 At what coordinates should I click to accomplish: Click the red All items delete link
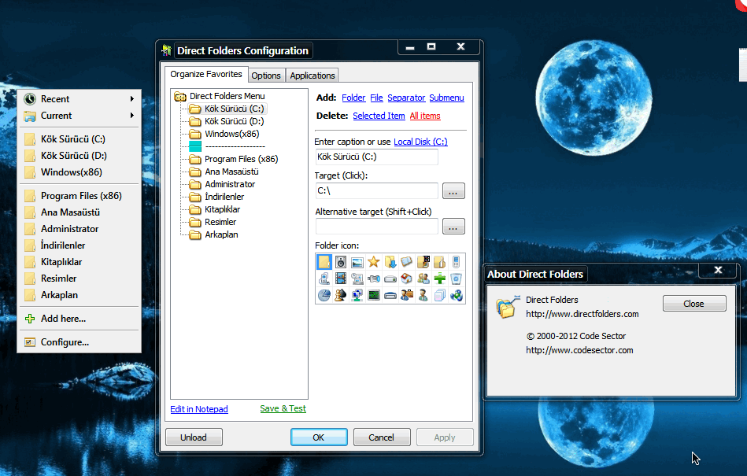coord(425,116)
